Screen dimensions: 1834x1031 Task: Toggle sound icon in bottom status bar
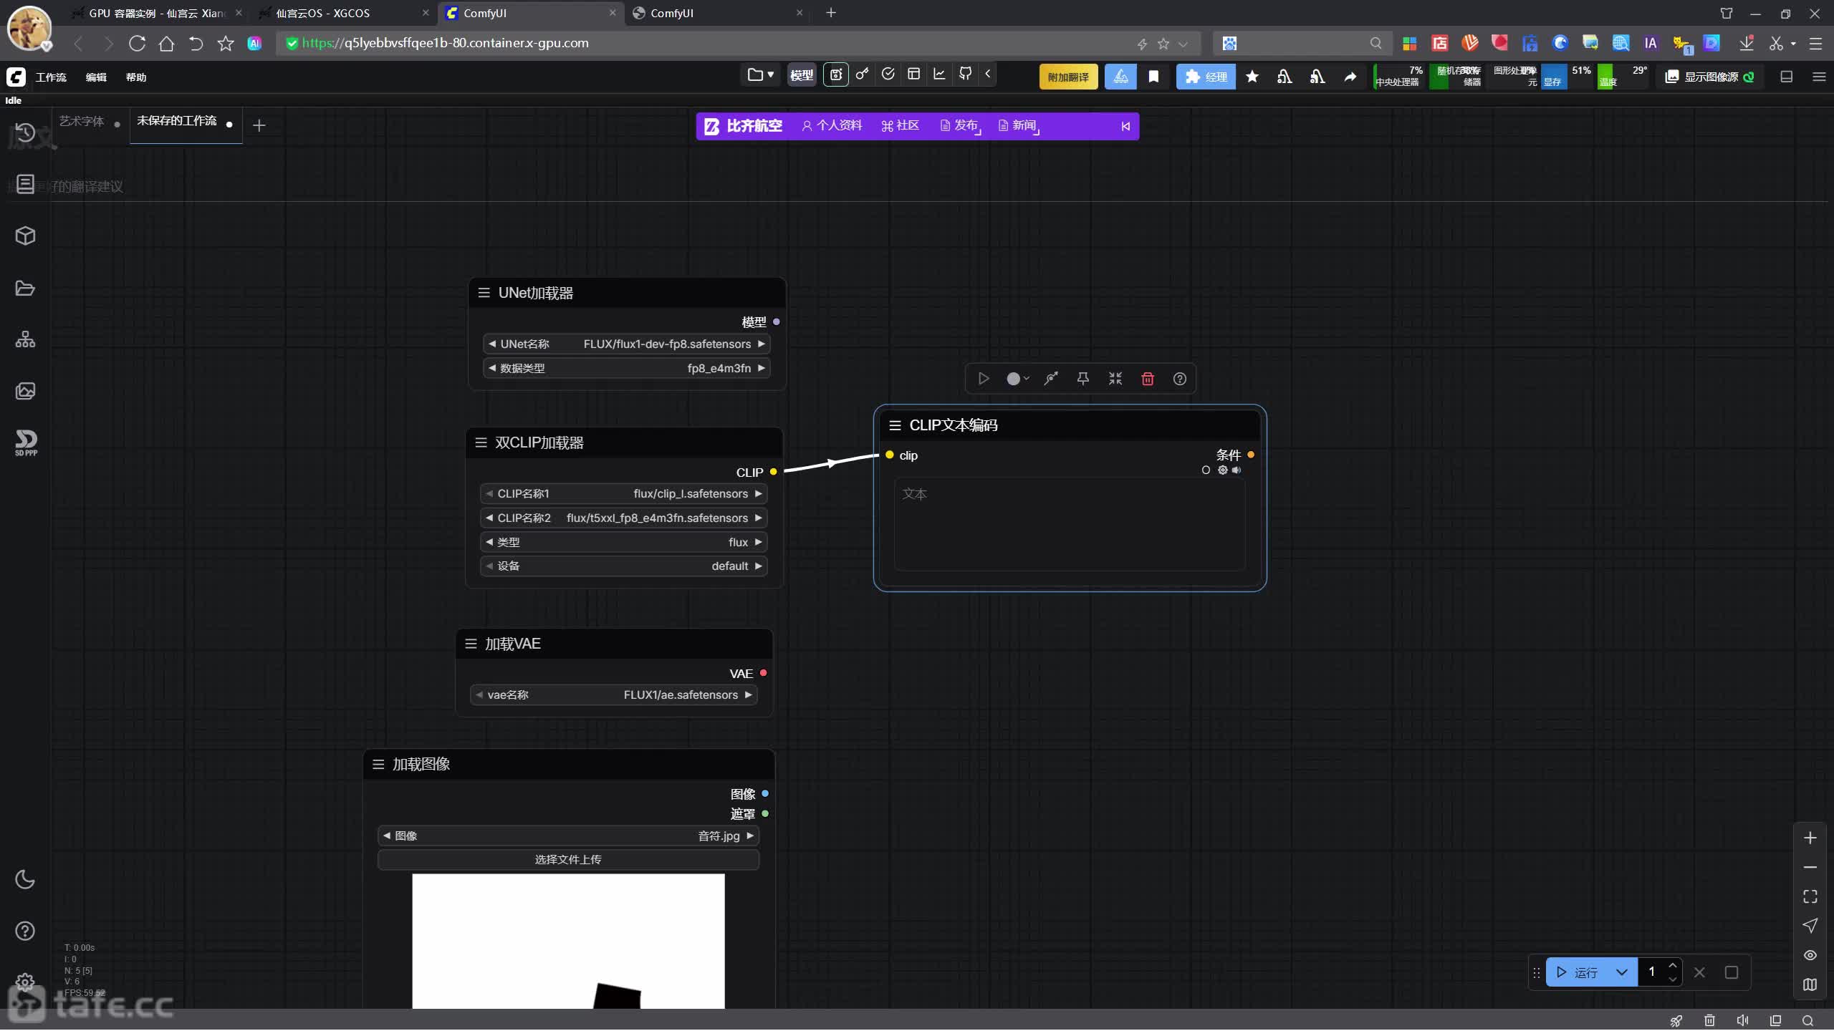1742,1021
